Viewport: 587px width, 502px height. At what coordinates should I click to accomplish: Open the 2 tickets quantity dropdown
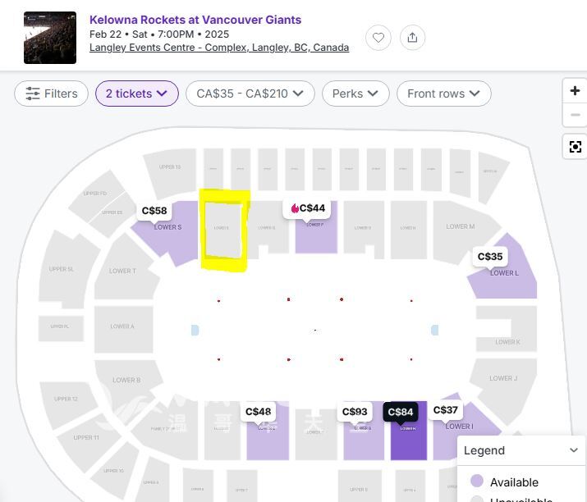tap(136, 94)
